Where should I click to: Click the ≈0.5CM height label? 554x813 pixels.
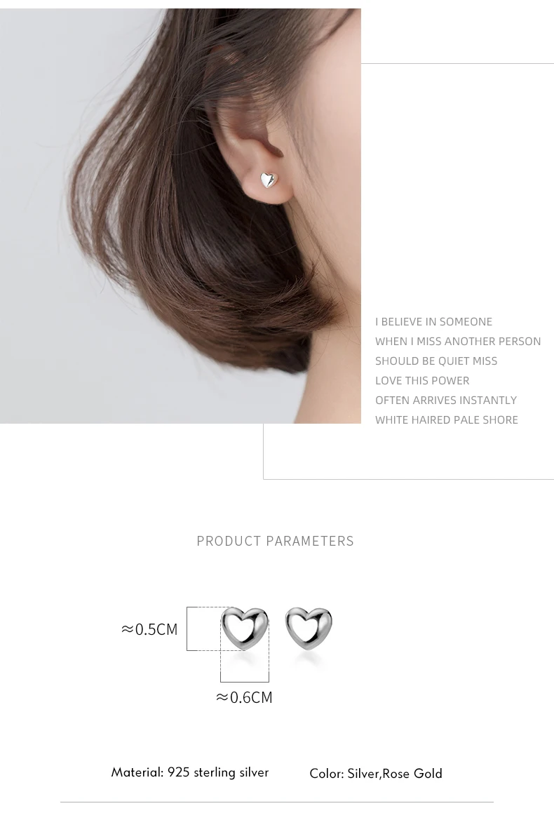coord(149,629)
